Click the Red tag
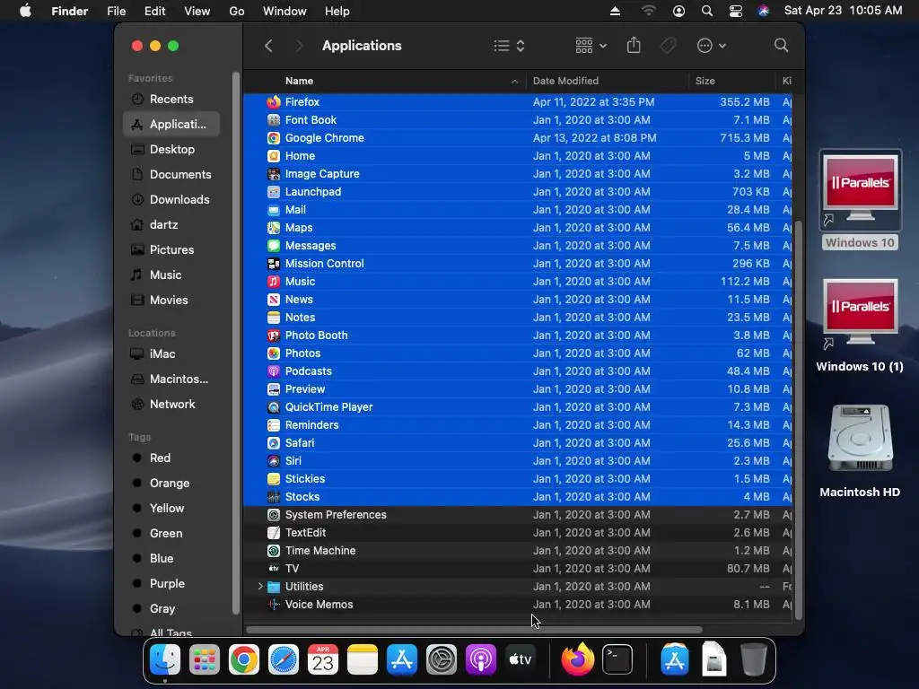919x689 pixels. (x=171, y=458)
